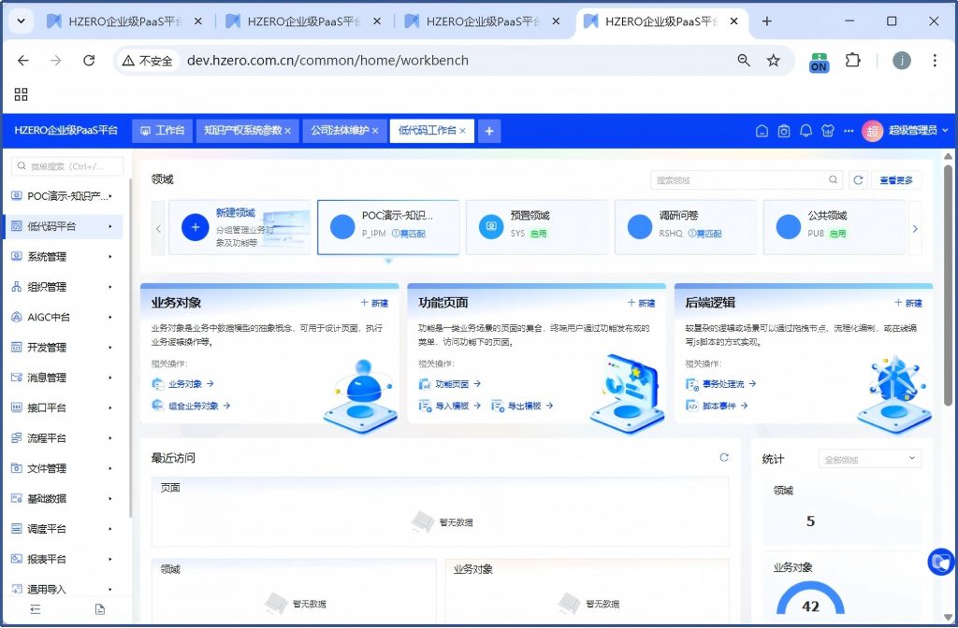The image size is (958, 628).
Task: Click the refresh icon beside 查看更多
Action: pos(858,180)
